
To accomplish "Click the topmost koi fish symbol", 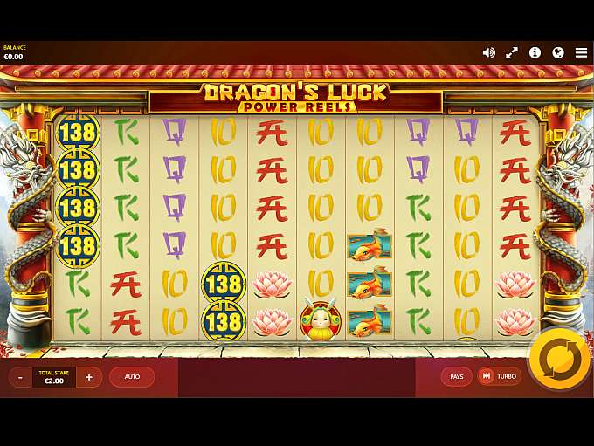I will coord(369,244).
